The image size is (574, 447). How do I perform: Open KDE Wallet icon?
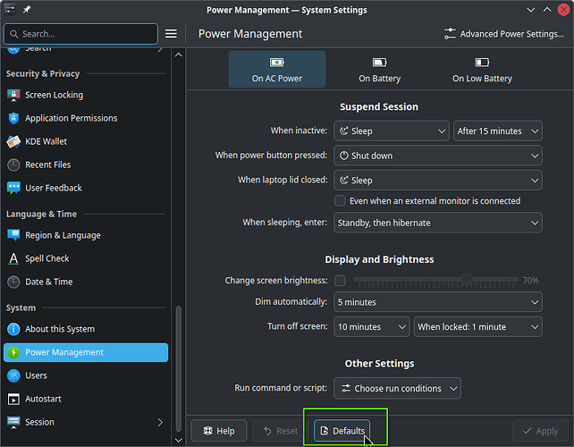[x=13, y=141]
